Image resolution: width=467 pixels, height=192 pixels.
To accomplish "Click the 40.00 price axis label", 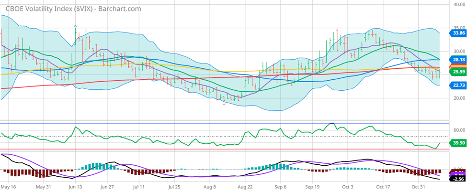I will pos(459,5).
